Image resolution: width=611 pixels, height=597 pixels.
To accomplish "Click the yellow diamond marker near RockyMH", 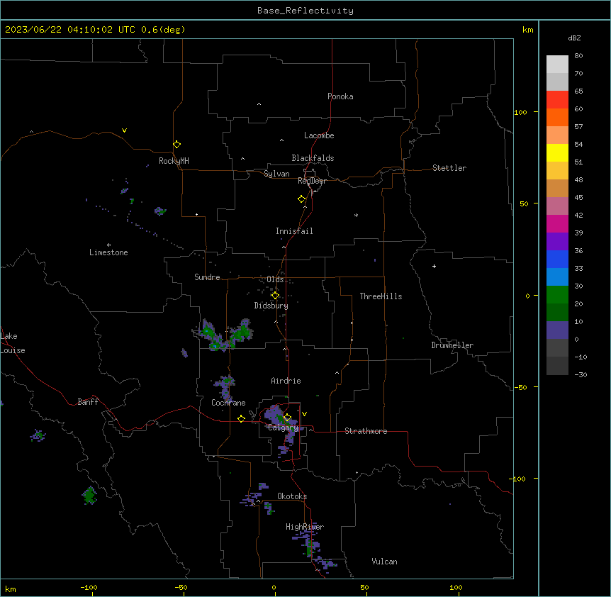I will click(176, 144).
